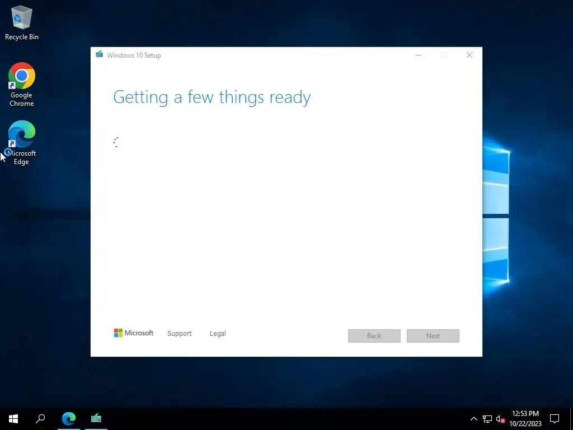Select the Google Chrome desktop shortcut
573x430 pixels.
click(x=22, y=85)
